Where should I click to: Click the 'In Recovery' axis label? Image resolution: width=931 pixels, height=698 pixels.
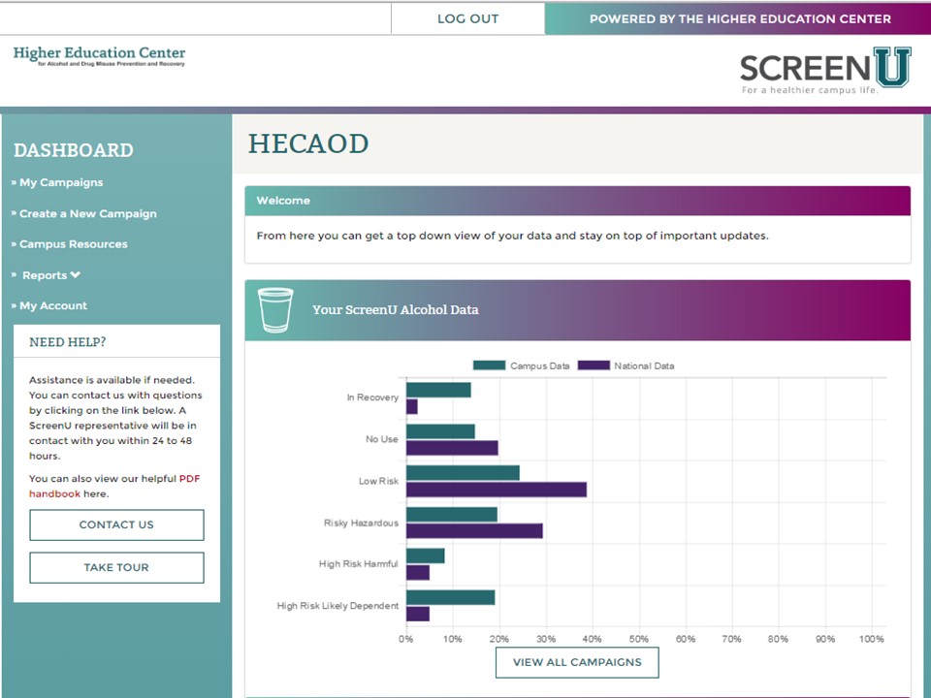pos(372,397)
